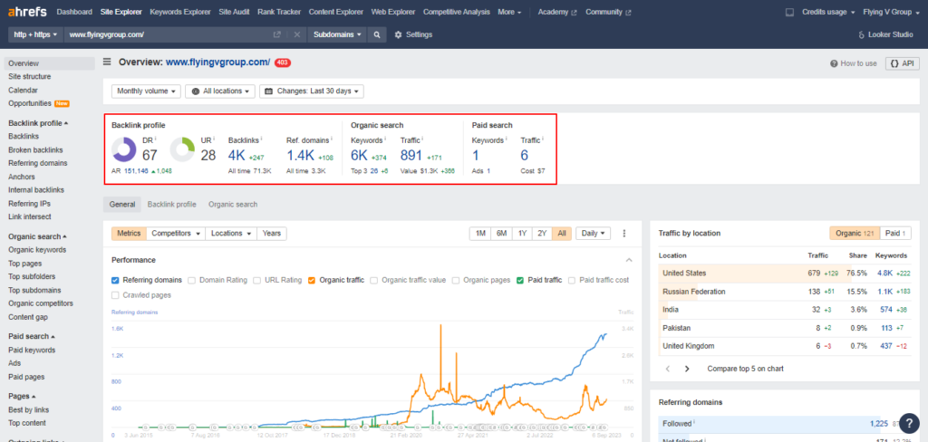Click Ref. domains info icon

click(x=332, y=139)
